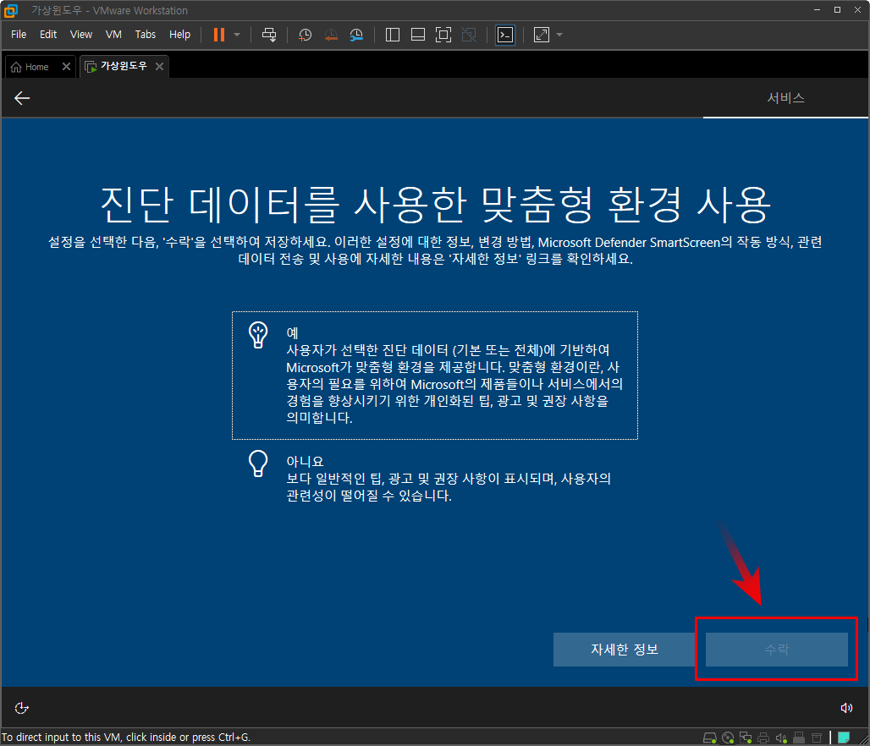This screenshot has height=746, width=870.
Task: Toggle the library sidebar panel icon
Action: (393, 35)
